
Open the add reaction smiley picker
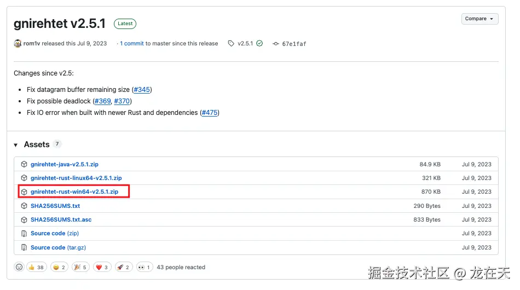[19, 267]
